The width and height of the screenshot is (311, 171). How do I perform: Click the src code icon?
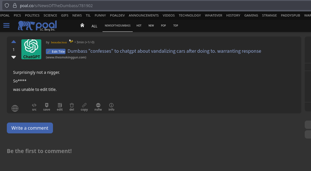34,107
